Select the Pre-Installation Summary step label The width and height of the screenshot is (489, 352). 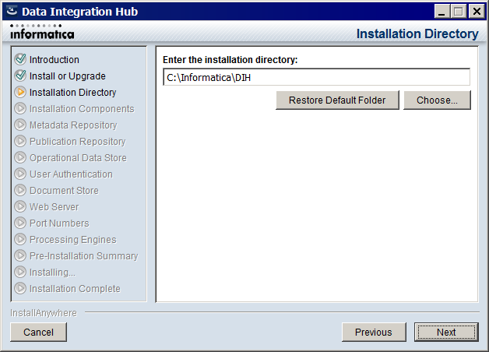tap(83, 256)
